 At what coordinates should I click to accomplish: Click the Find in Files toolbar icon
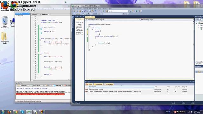(x=107, y=11)
